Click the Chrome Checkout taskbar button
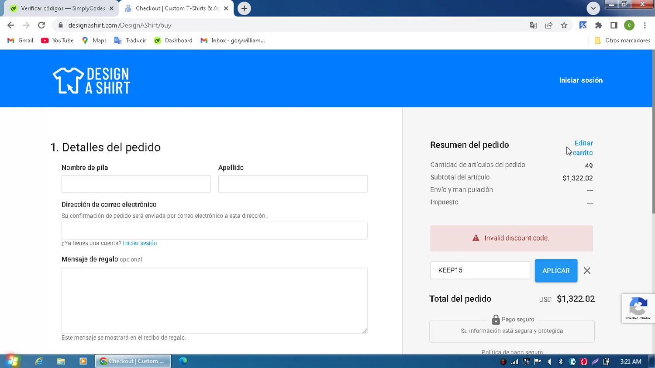This screenshot has height=368, width=655. click(133, 361)
